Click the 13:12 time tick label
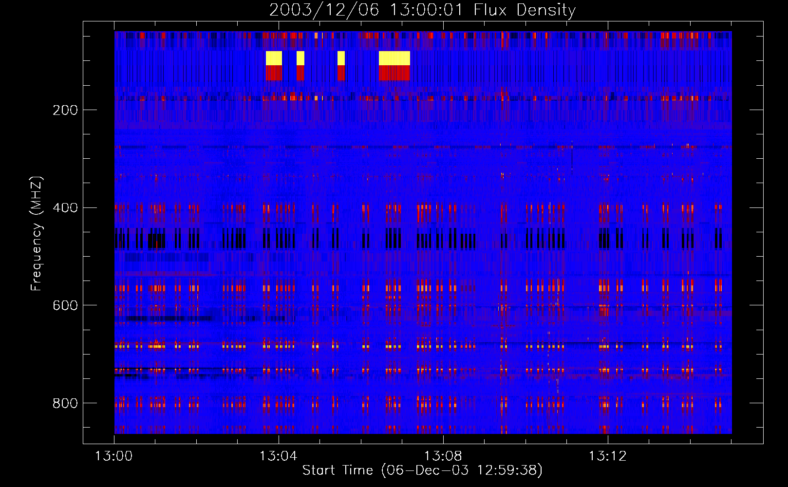The width and height of the screenshot is (788, 487). pyautogui.click(x=608, y=456)
